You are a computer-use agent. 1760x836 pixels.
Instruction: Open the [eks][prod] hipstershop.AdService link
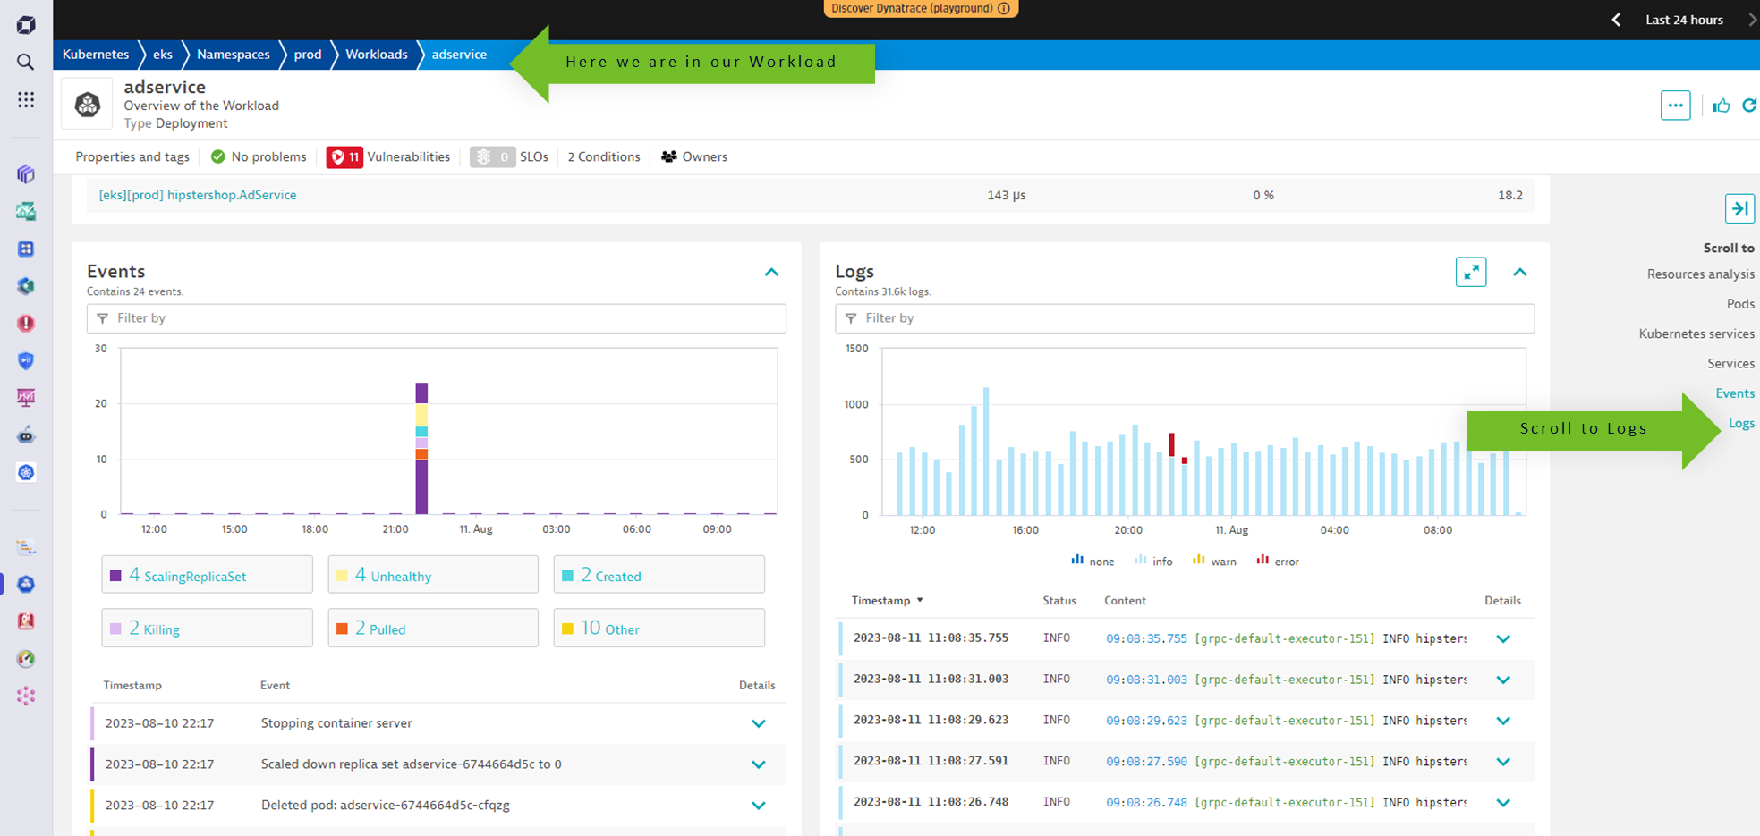198,195
